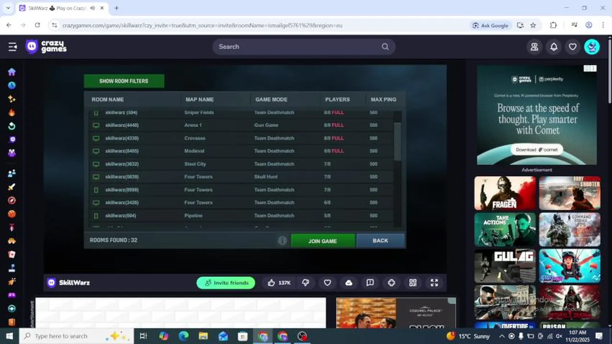612x344 pixels.
Task: Bookmark this page with star icon
Action: (533, 25)
